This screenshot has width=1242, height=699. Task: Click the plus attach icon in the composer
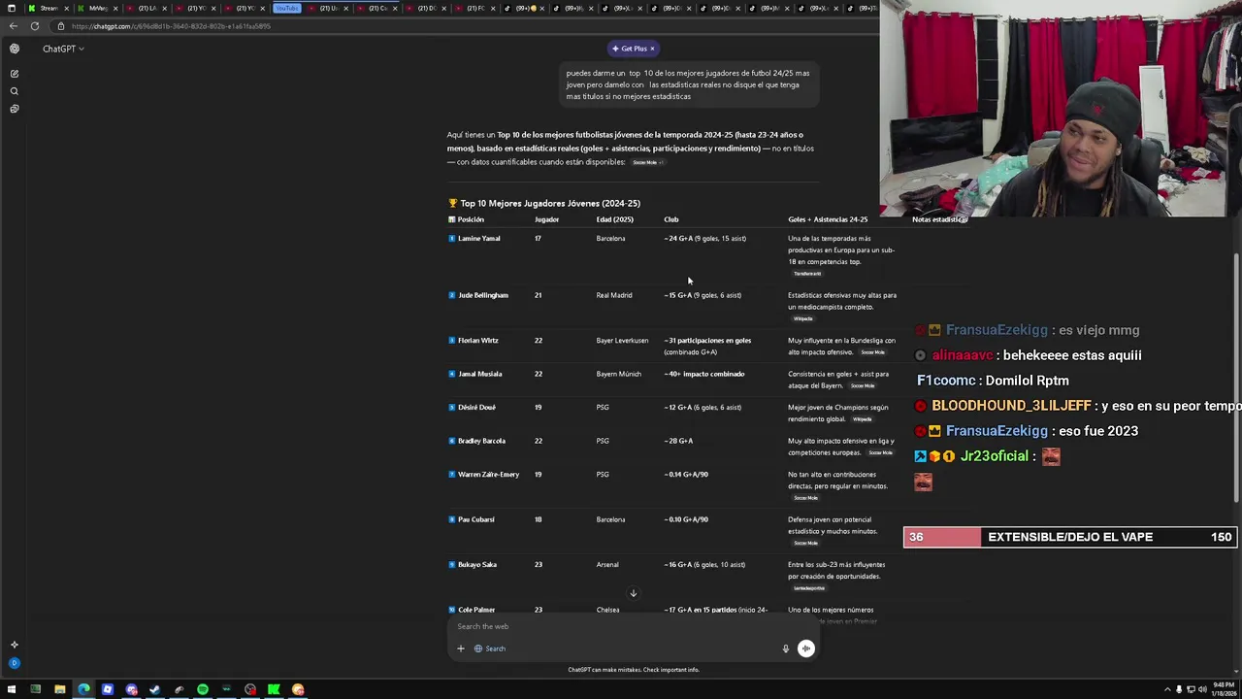click(461, 649)
